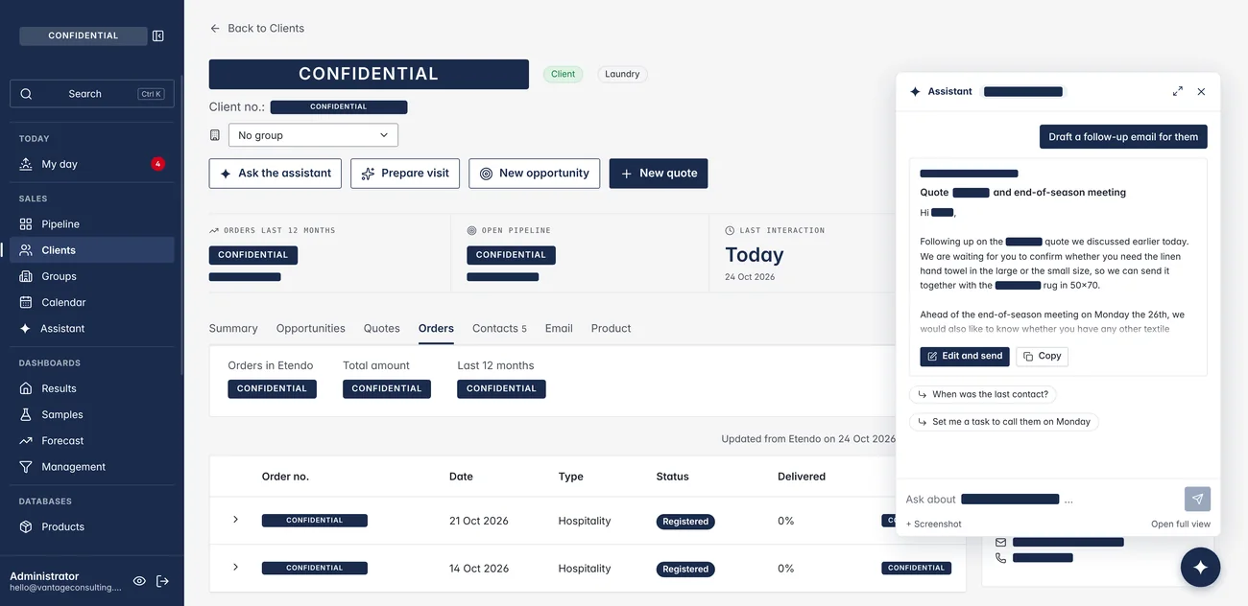
Task: Click the send message arrow button
Action: (1197, 500)
